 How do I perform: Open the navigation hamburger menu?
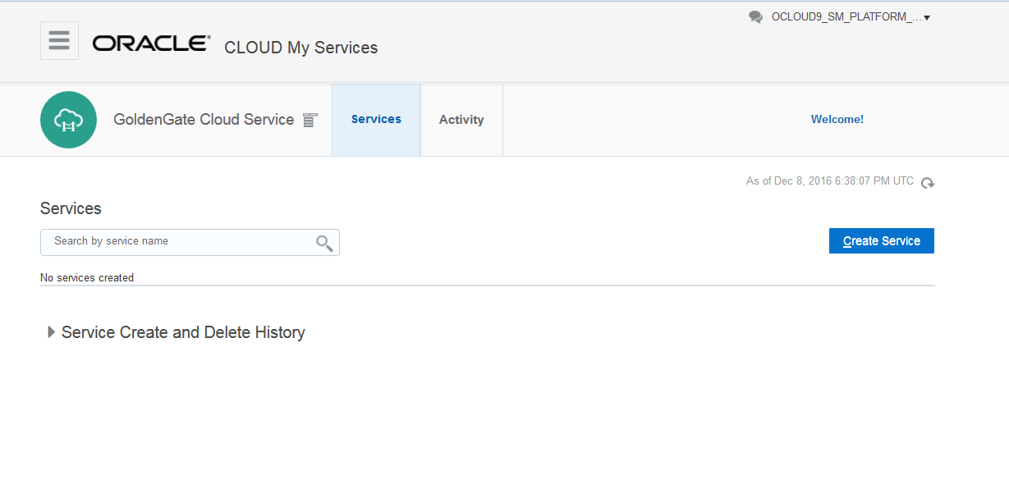pyautogui.click(x=58, y=39)
